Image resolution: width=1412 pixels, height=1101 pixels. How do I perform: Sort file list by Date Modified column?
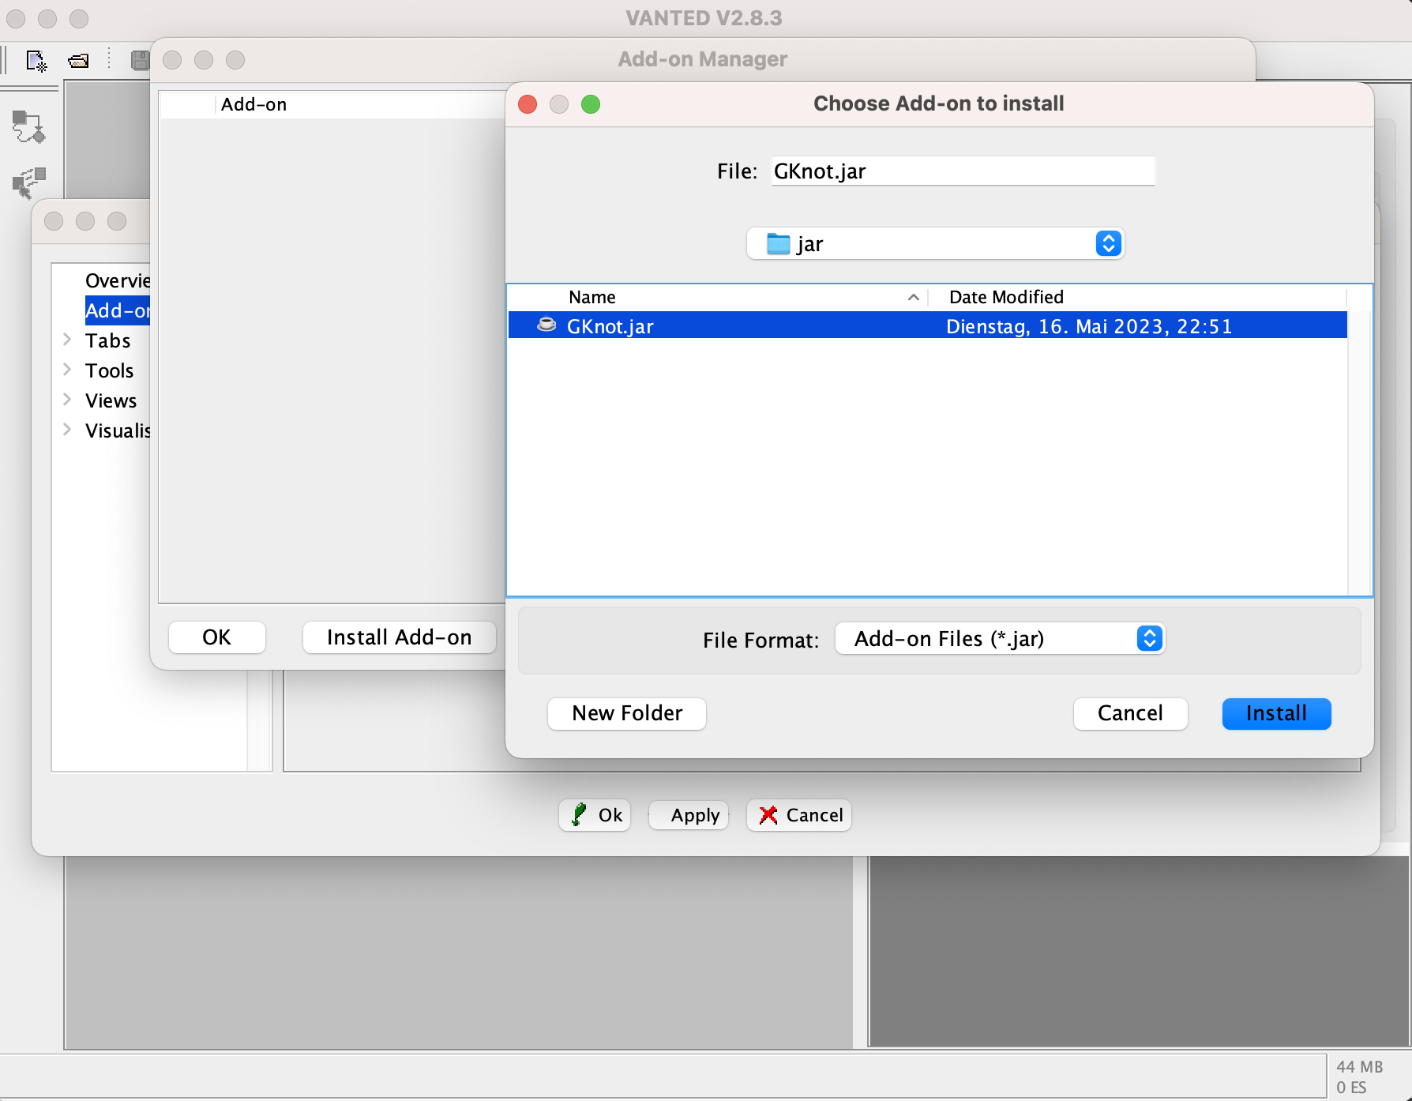pos(1006,297)
